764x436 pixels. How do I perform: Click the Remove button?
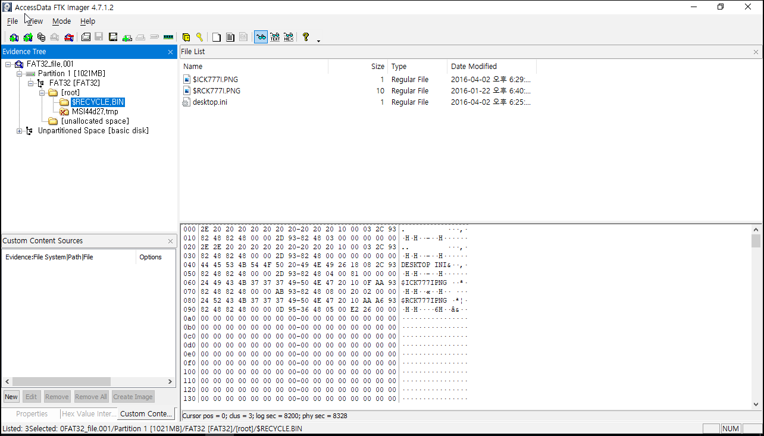(57, 397)
